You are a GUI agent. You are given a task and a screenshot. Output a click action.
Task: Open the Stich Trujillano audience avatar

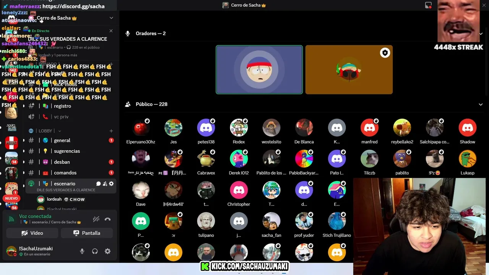point(337,221)
